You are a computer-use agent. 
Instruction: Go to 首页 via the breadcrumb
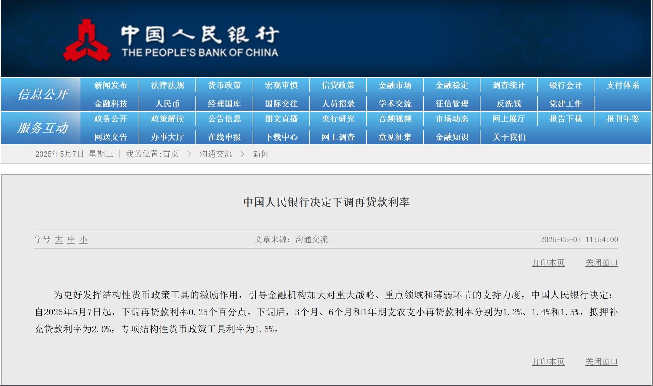[171, 154]
